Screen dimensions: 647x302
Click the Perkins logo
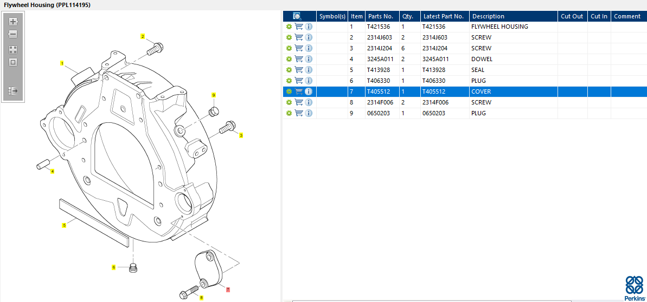point(634,288)
